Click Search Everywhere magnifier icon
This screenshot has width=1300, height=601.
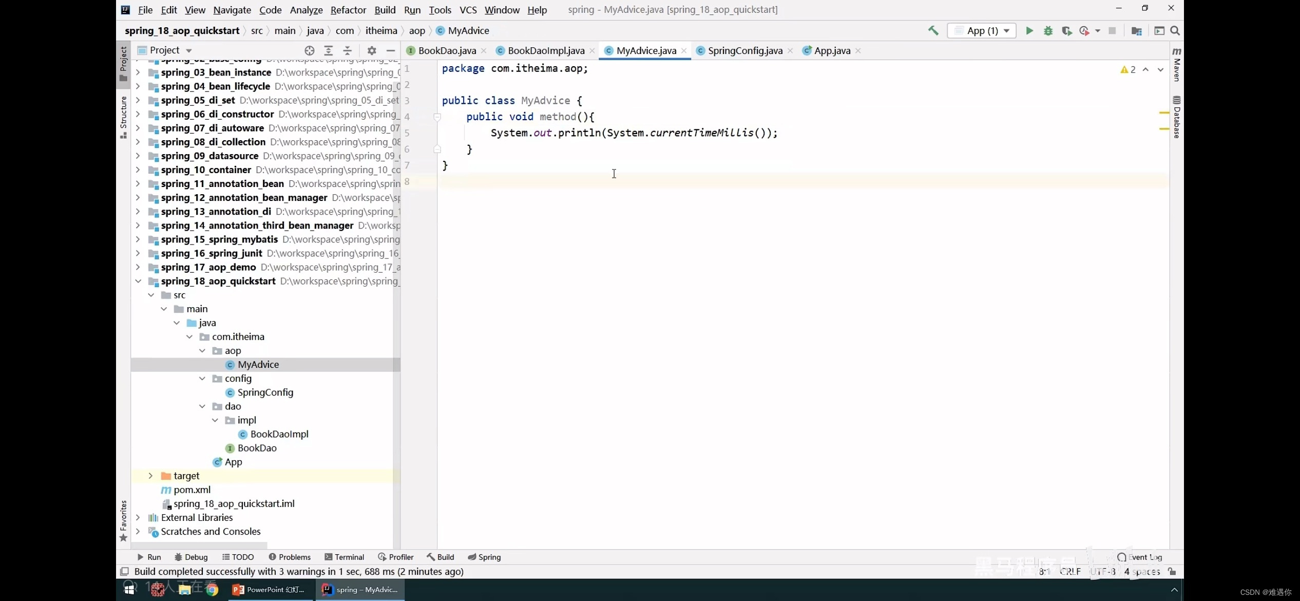click(x=1175, y=31)
